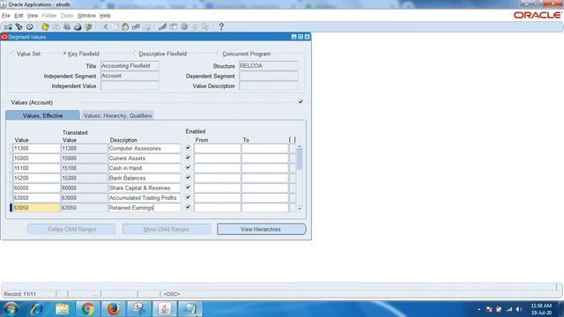Toggle Enabled checkbox for Bank Balances row

188,178
